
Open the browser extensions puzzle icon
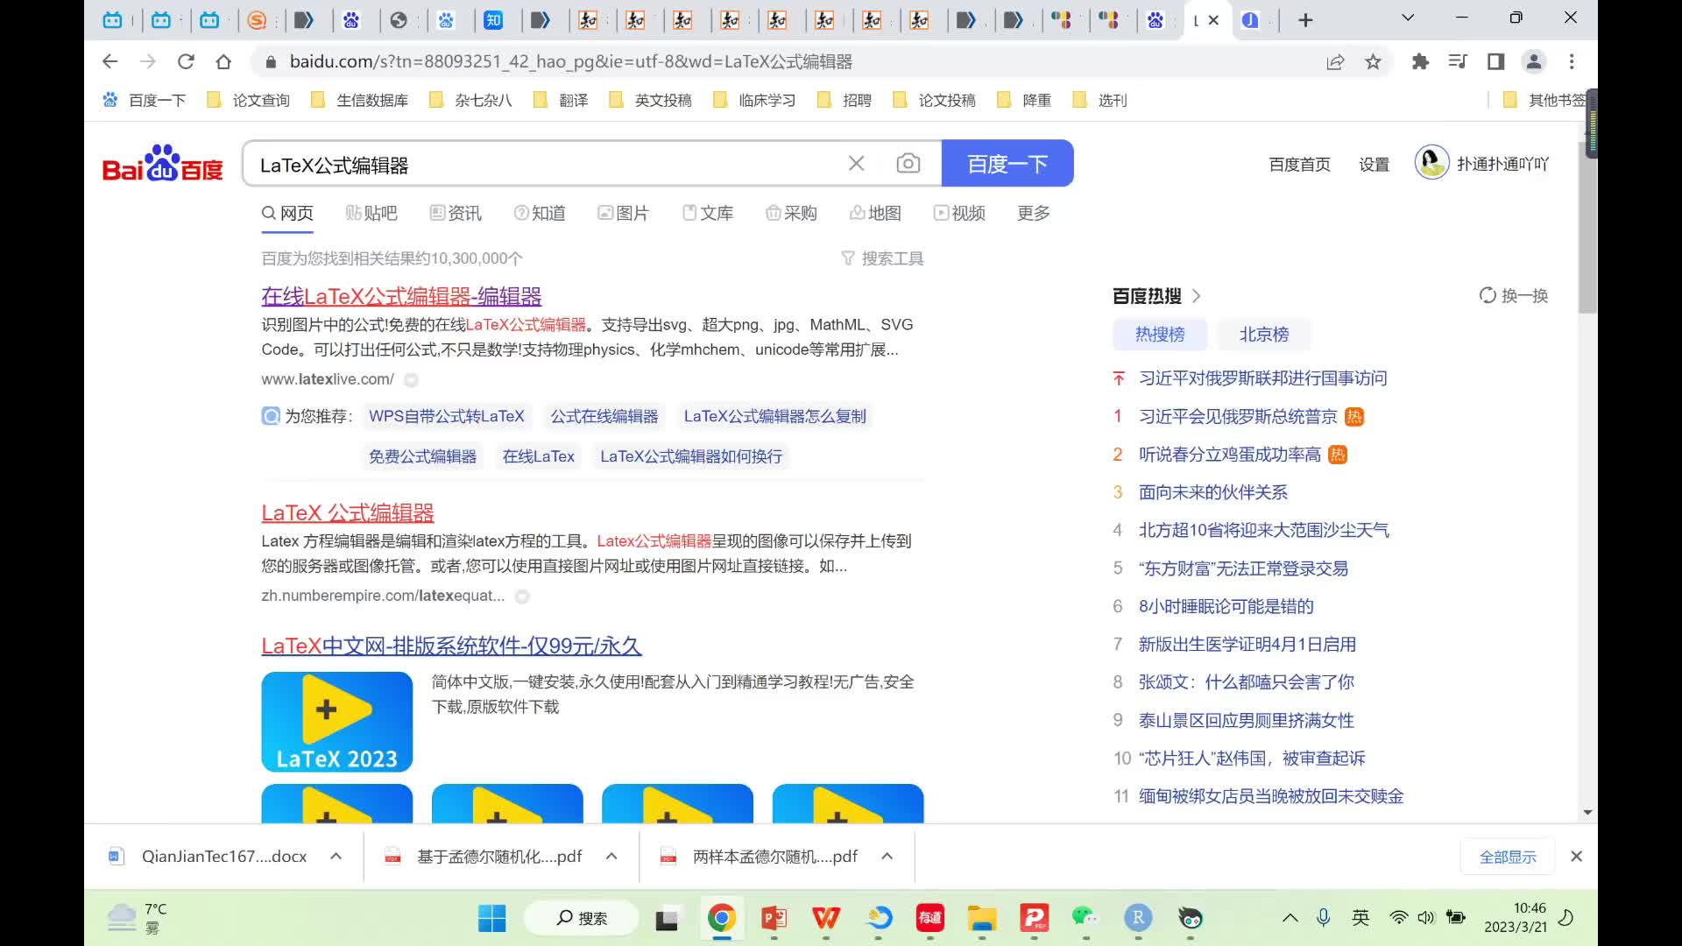(x=1420, y=61)
